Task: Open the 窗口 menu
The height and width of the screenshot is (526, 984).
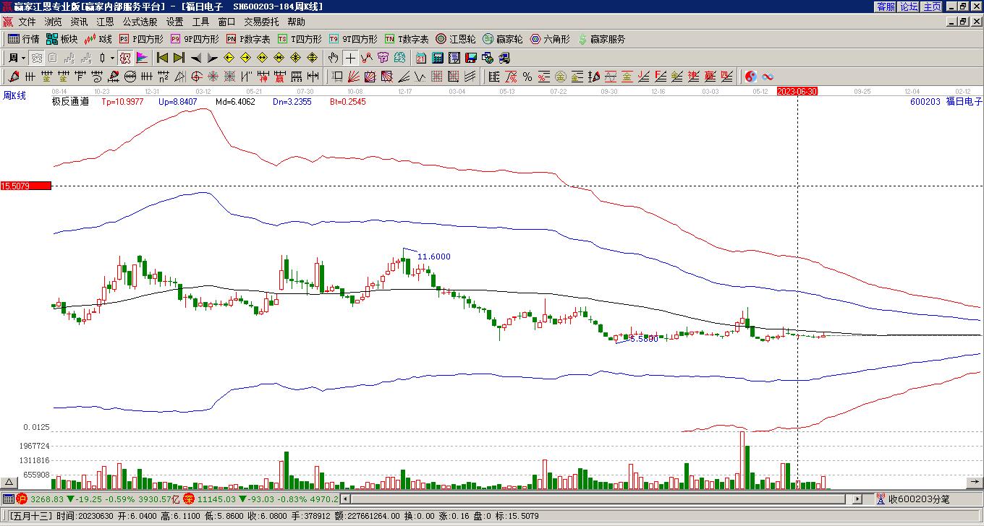Action: click(x=226, y=22)
